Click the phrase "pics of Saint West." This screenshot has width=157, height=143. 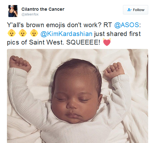click(x=36, y=43)
